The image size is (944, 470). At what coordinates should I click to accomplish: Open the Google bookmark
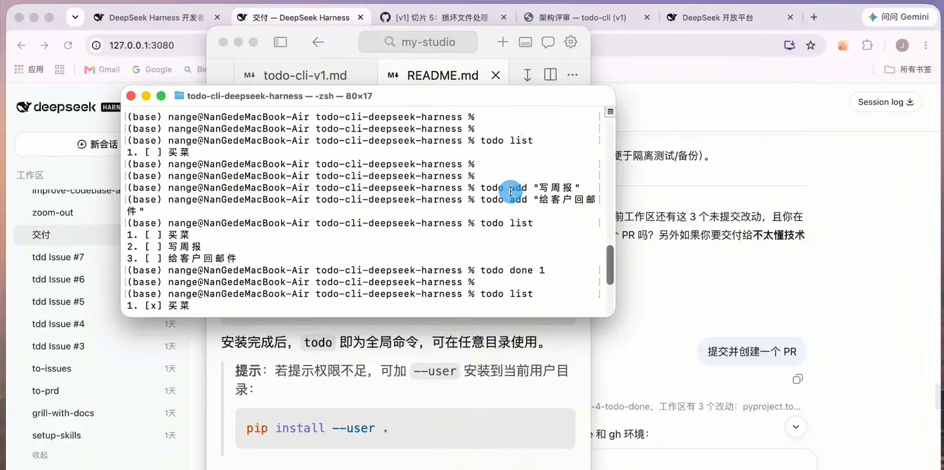click(x=152, y=69)
